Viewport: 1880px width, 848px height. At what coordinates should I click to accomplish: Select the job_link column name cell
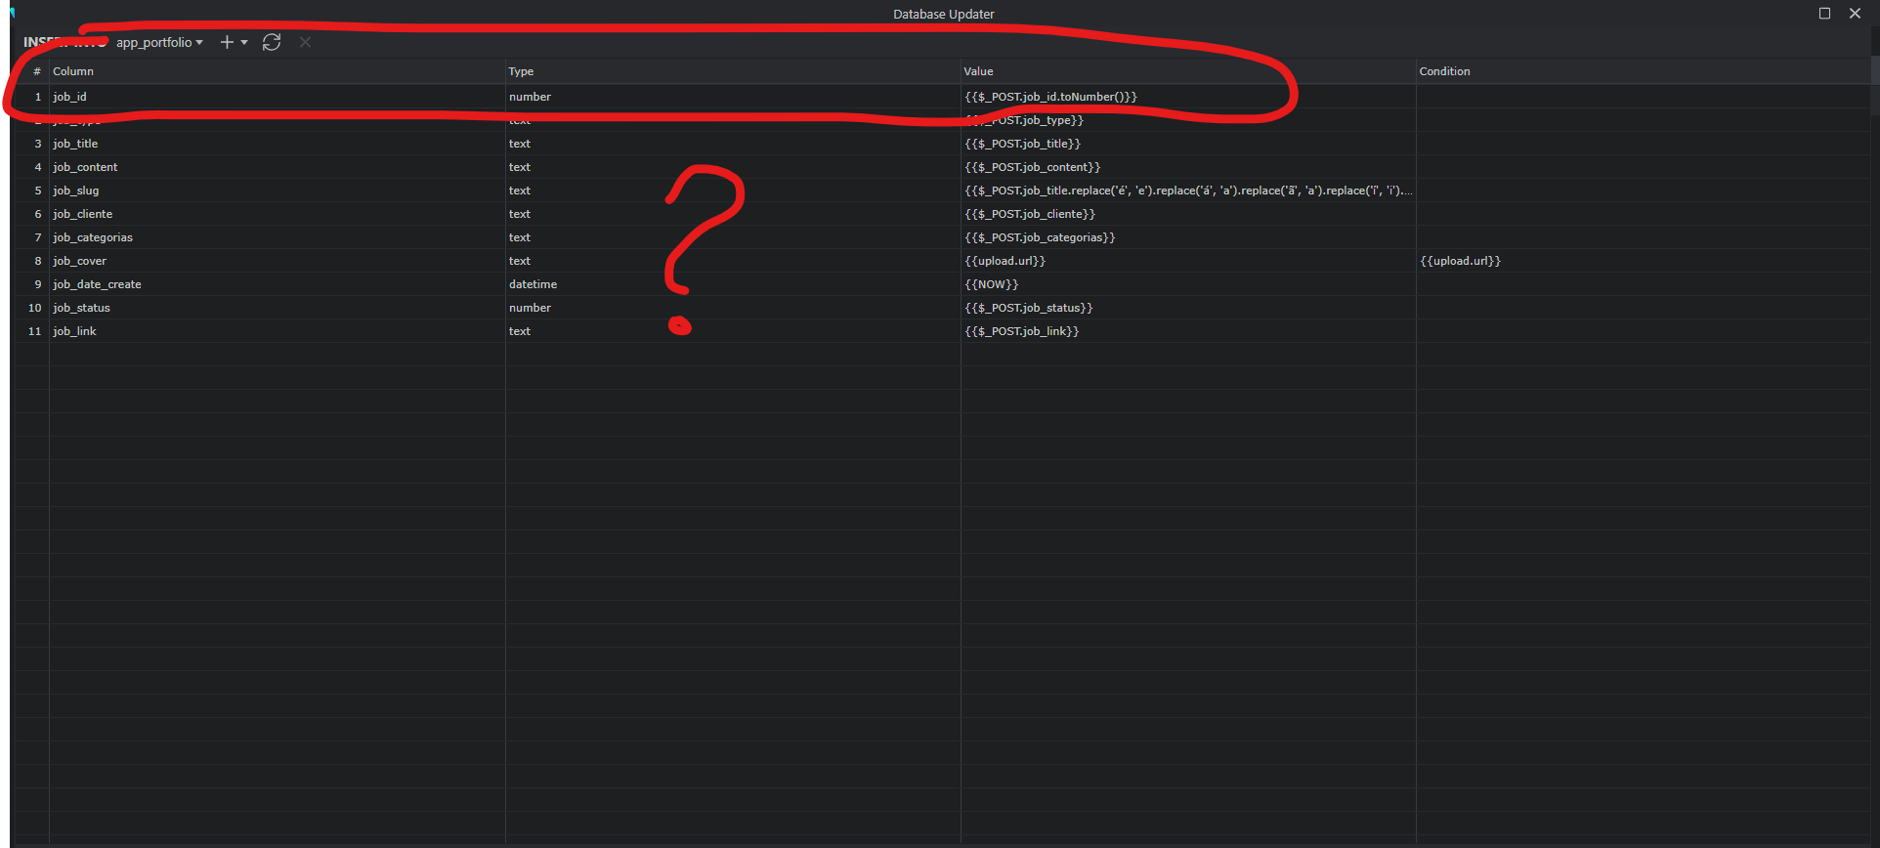pos(75,331)
